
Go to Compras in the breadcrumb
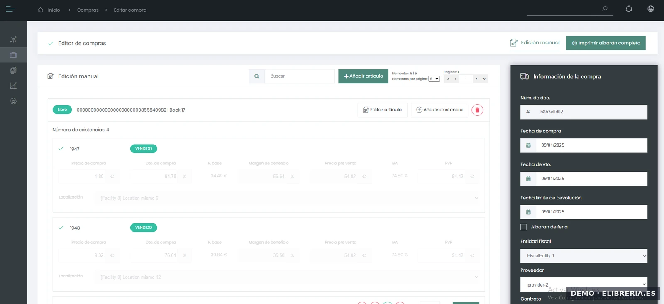pyautogui.click(x=88, y=10)
